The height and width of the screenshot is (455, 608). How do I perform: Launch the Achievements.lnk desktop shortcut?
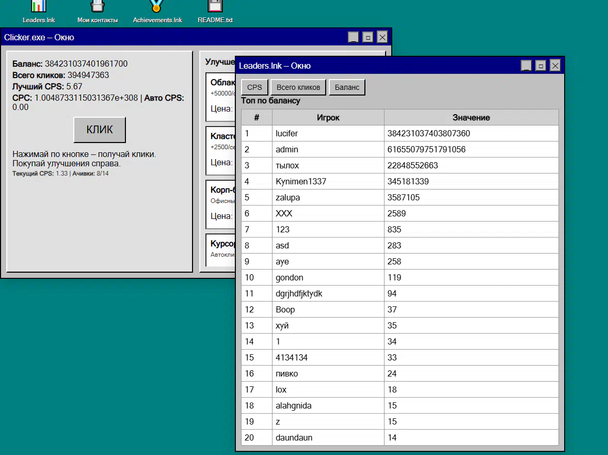157,7
